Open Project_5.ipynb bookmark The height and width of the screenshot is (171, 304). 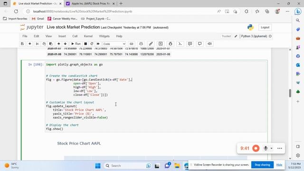click(96, 19)
